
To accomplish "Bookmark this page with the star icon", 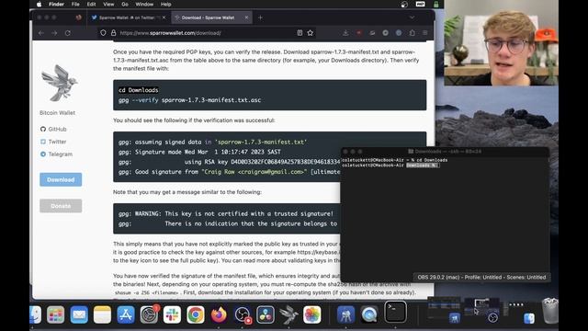I will point(311,33).
